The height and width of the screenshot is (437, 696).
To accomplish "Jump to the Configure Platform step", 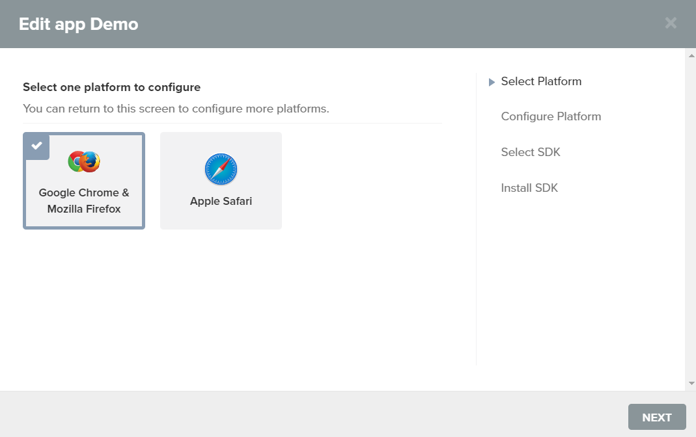I will coord(551,116).
